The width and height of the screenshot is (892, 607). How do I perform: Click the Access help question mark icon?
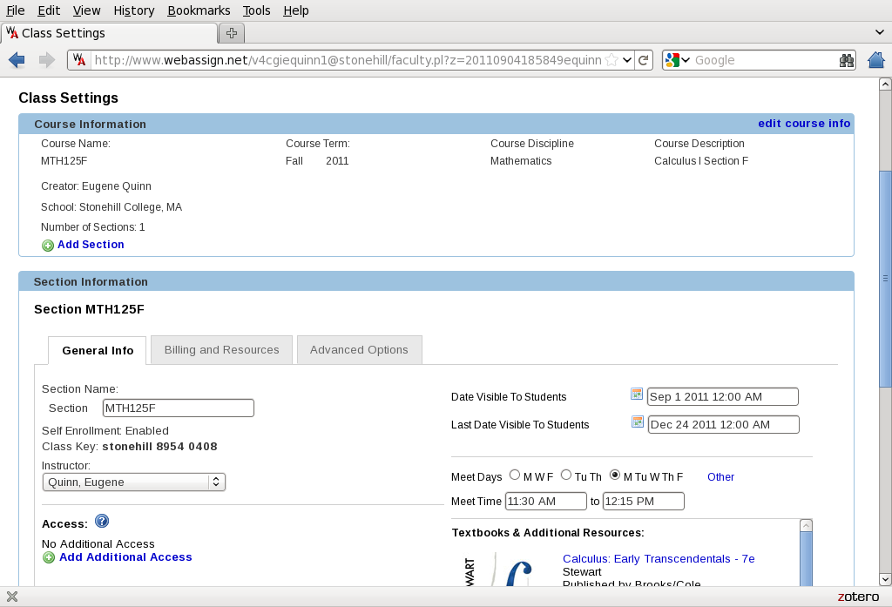pos(102,522)
